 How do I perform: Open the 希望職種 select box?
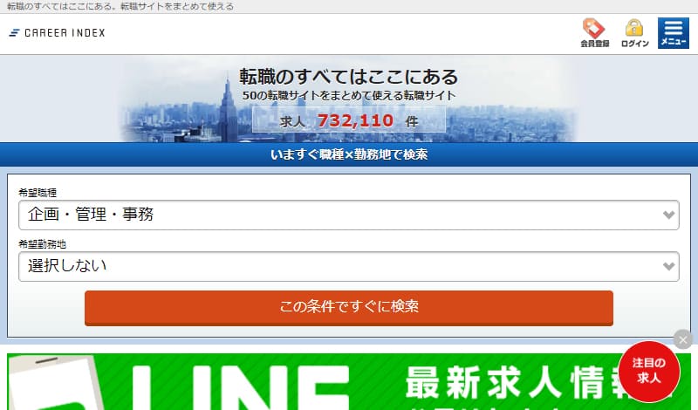tap(340, 215)
